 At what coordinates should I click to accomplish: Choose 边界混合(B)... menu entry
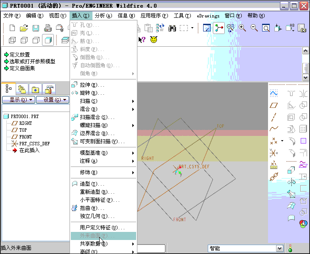(103, 133)
